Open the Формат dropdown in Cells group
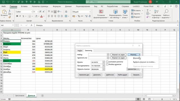This screenshot has width=180, height=101. pos(136,17)
